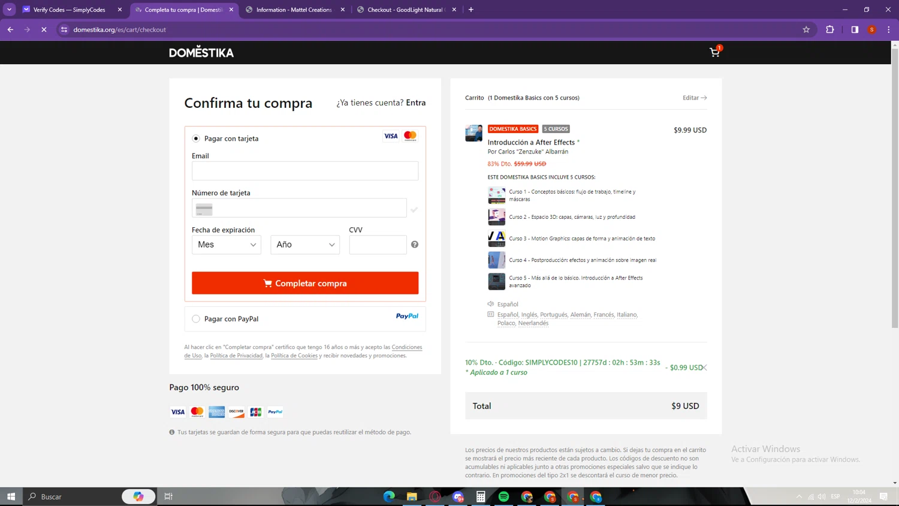
Task: Open the tab search chevron
Action: click(9, 10)
